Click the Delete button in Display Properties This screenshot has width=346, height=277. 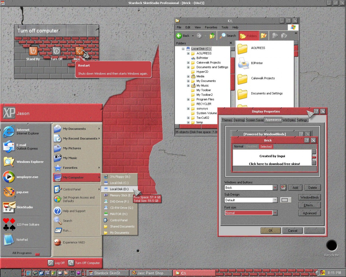coord(313,188)
